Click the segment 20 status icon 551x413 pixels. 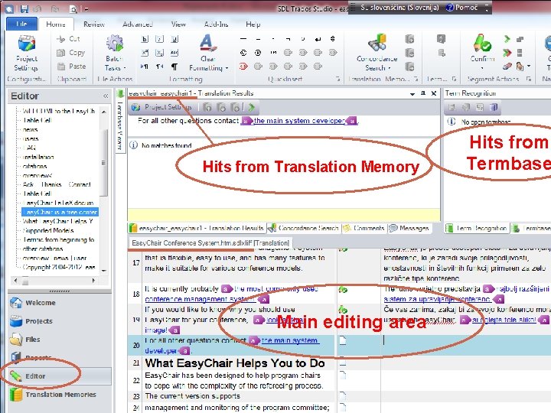pos(343,340)
